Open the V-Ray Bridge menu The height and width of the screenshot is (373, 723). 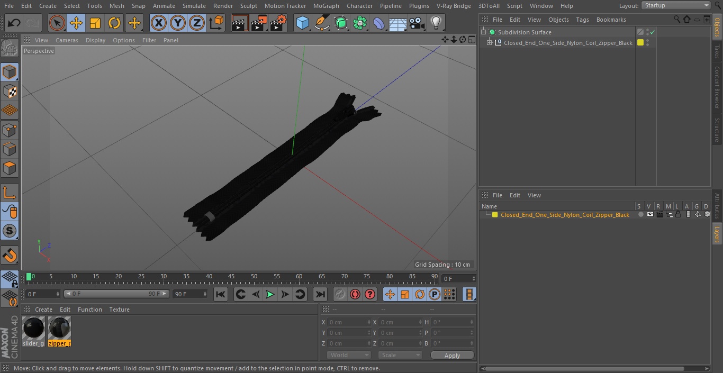tap(454, 6)
